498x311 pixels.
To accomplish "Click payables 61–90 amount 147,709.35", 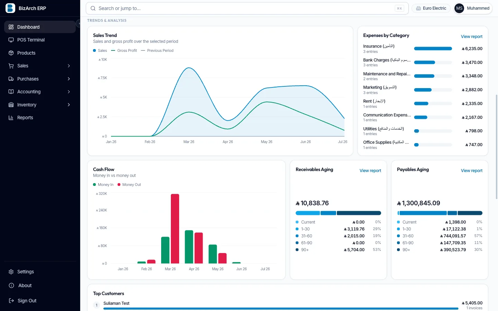I will tap(453, 243).
